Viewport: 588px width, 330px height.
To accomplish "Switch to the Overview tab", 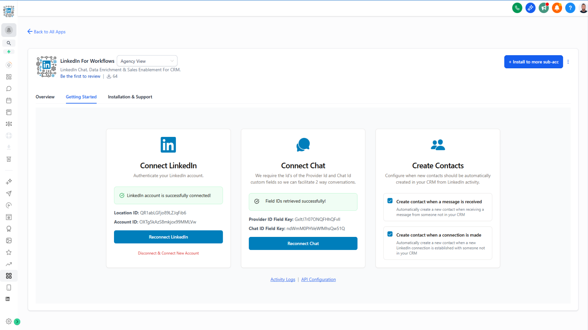I will [45, 97].
